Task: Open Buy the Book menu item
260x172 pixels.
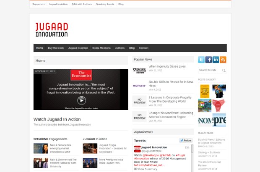Action: pyautogui.click(x=56, y=48)
